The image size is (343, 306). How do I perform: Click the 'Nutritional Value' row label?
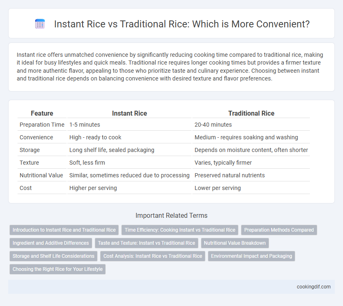41,175
